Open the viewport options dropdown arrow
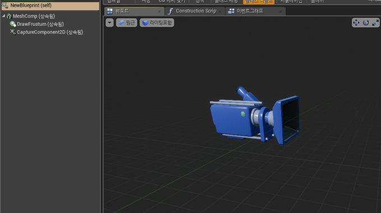 [x=110, y=23]
